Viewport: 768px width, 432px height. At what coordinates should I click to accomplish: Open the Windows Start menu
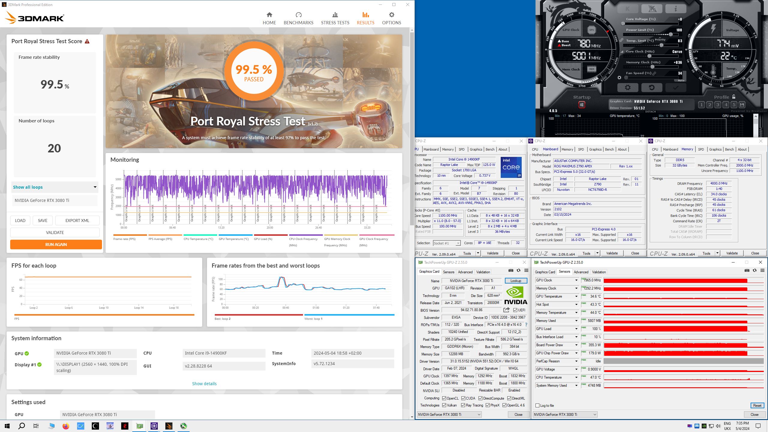(7, 426)
